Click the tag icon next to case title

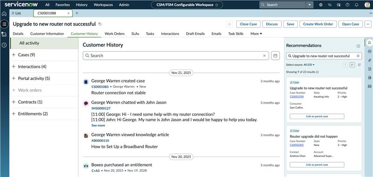(x=100, y=24)
